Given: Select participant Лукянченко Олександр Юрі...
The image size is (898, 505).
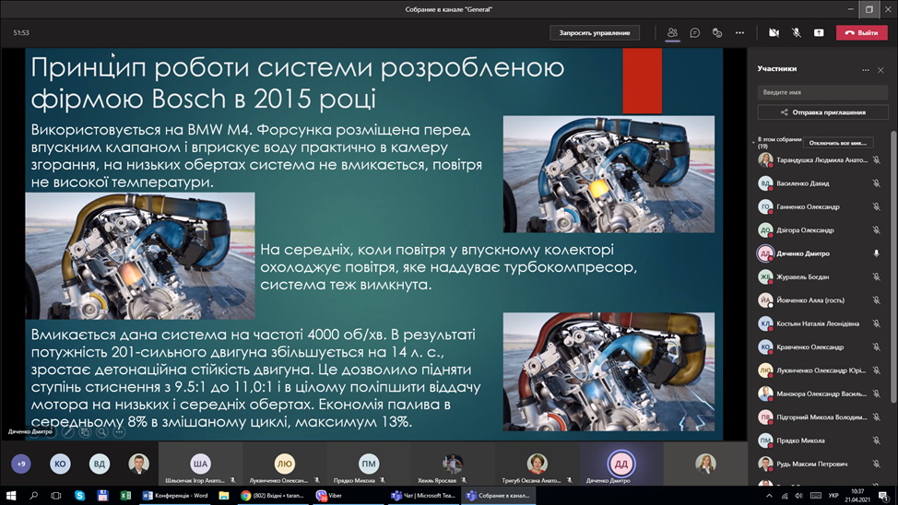Looking at the screenshot, I should click(x=821, y=370).
